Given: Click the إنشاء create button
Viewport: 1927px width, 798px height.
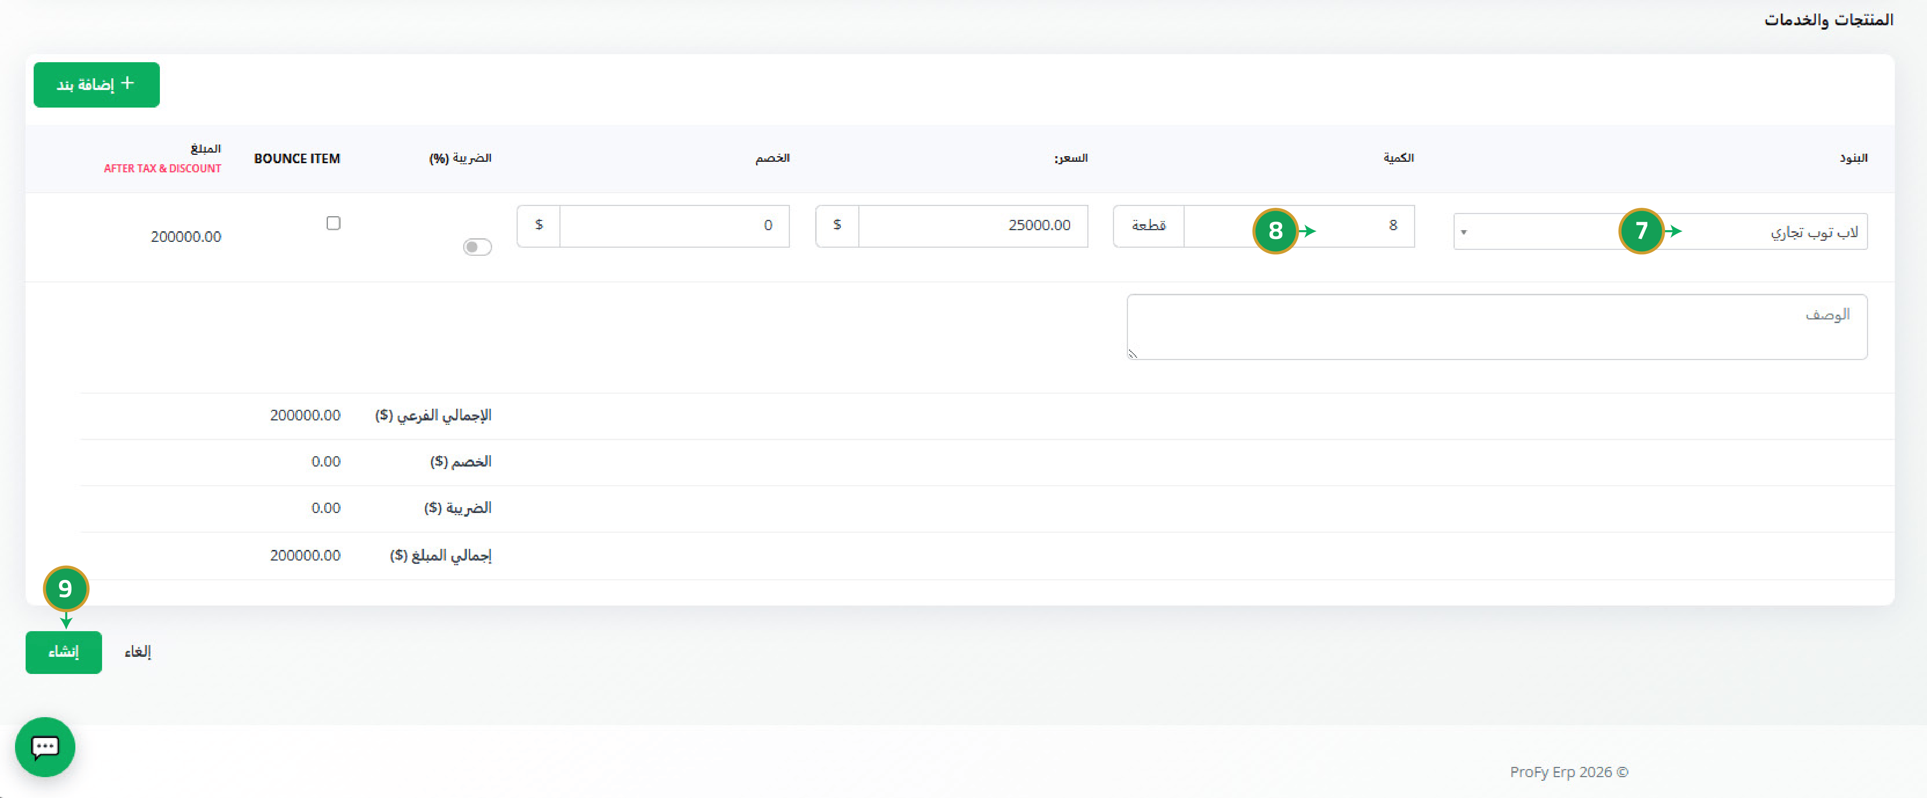Looking at the screenshot, I should click(64, 652).
